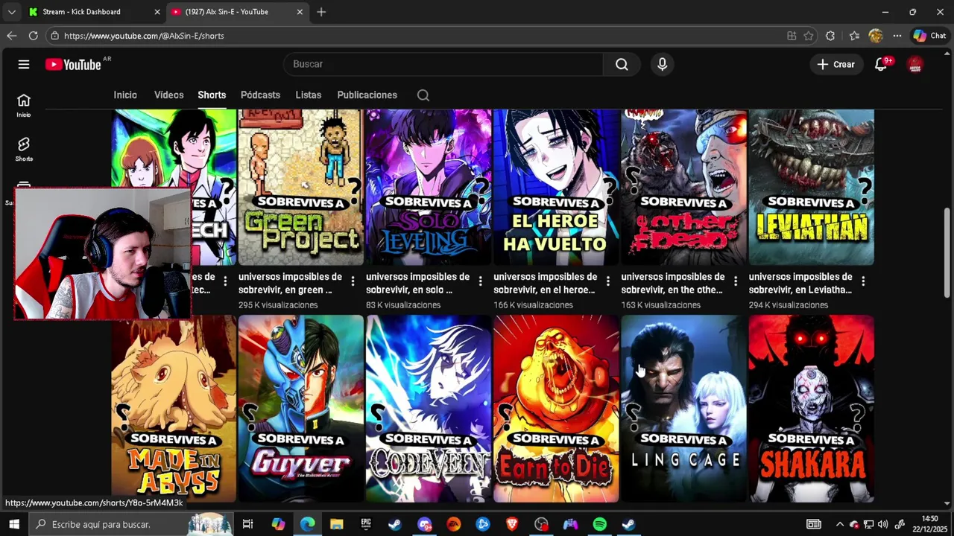Open the Solo Leveling short thumbnail

click(429, 187)
